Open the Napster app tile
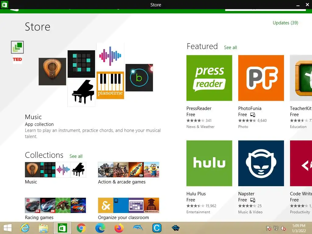312x234 pixels. point(261,163)
